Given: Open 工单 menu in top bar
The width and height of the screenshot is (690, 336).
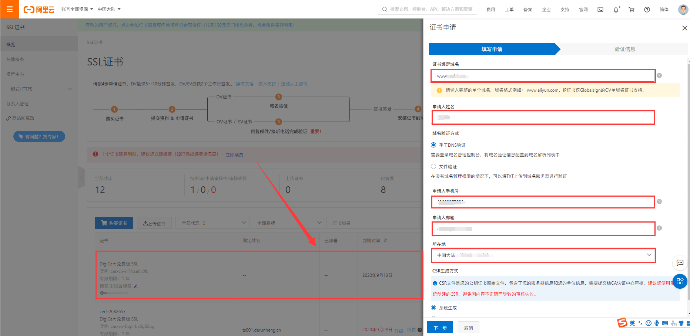Looking at the screenshot, I should (x=509, y=10).
